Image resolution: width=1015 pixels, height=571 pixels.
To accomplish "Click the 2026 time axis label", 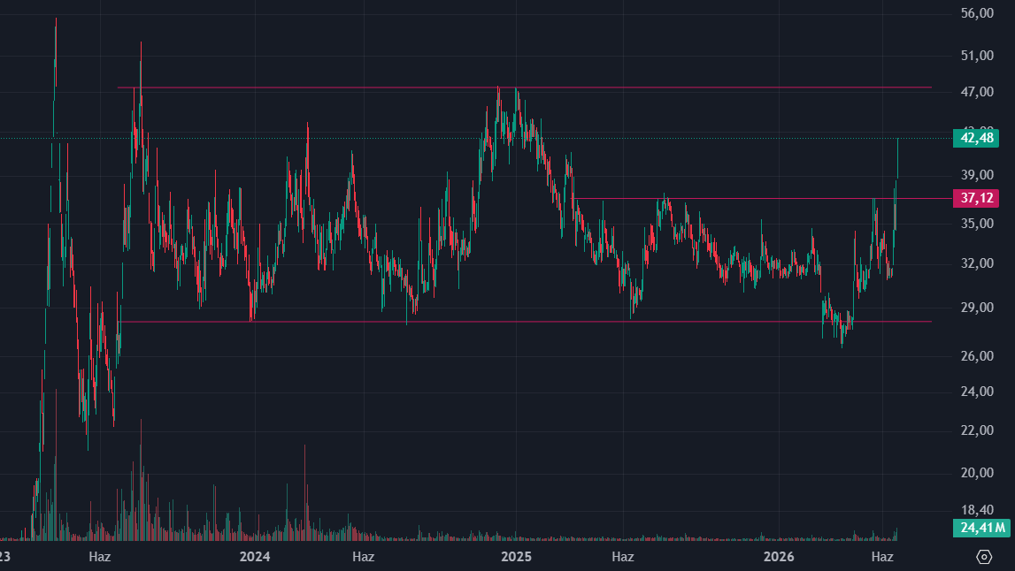I will click(779, 557).
